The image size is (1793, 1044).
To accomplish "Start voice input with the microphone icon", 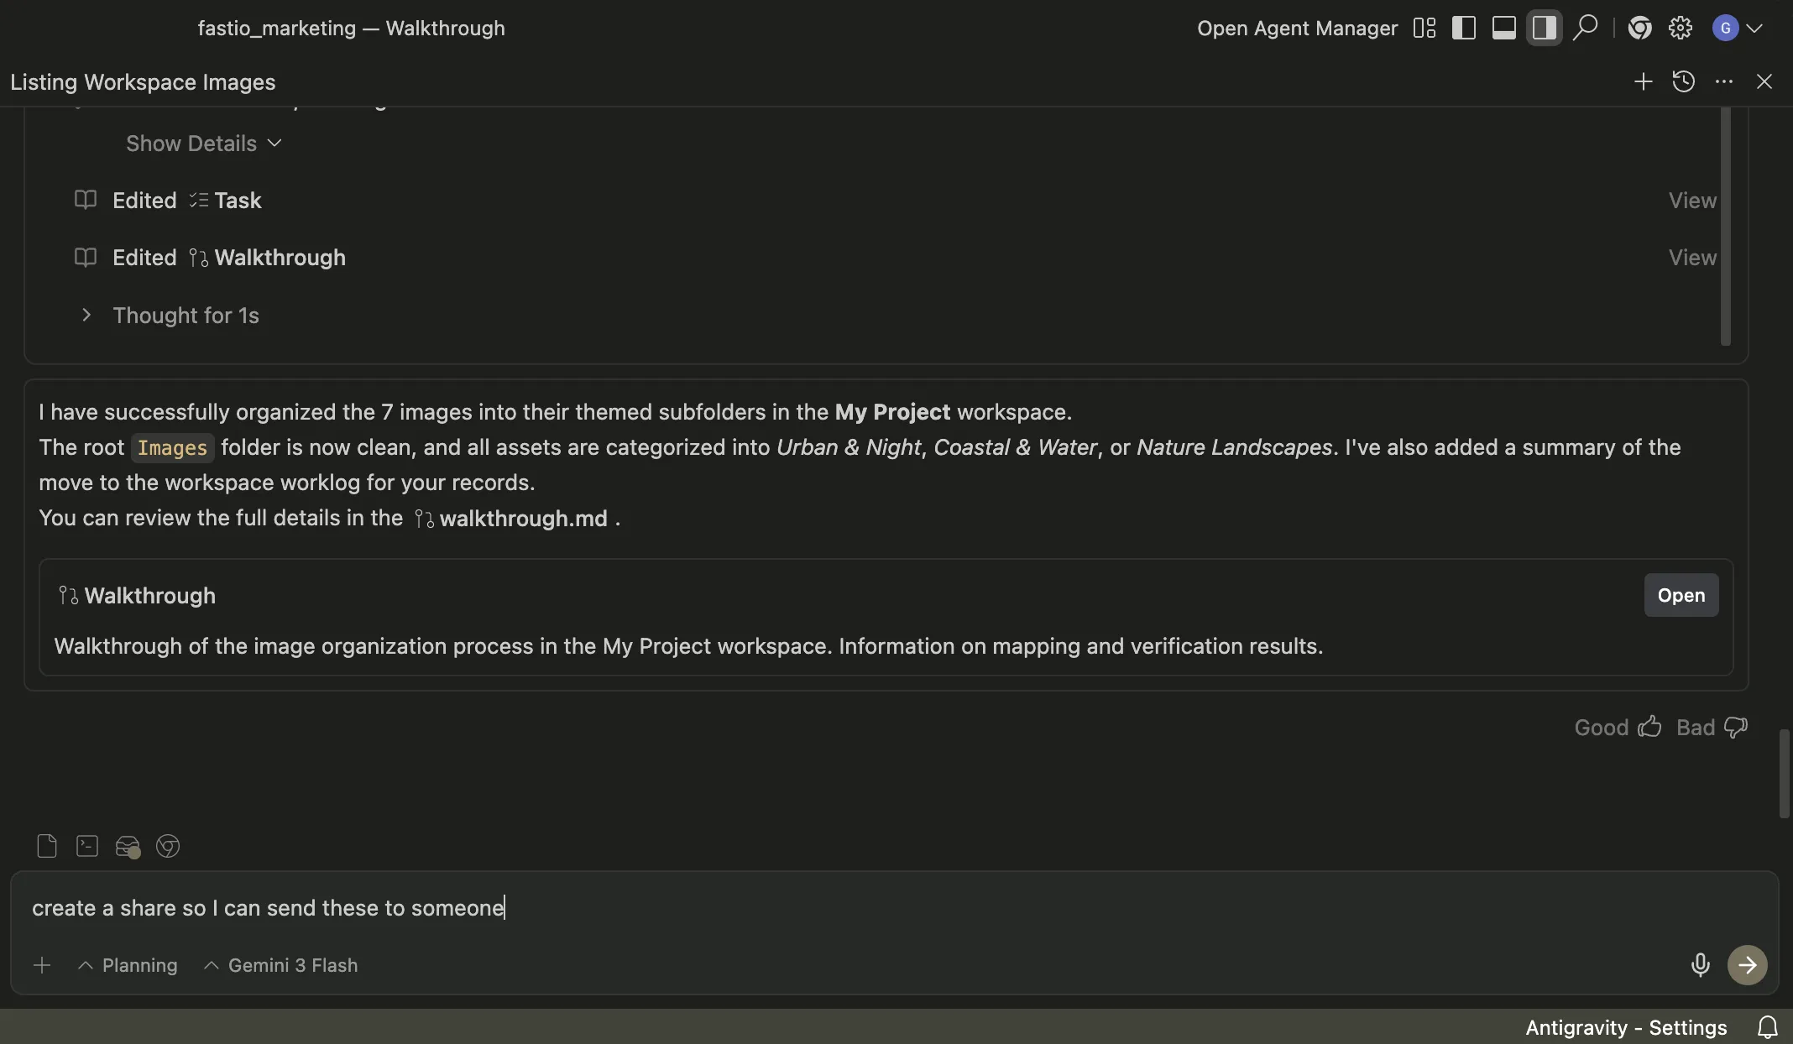I will tap(1699, 965).
